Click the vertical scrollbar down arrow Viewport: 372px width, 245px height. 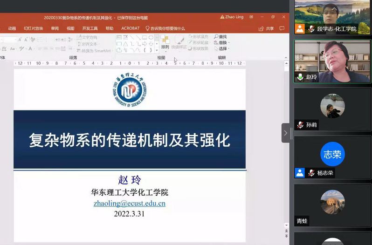[286, 225]
